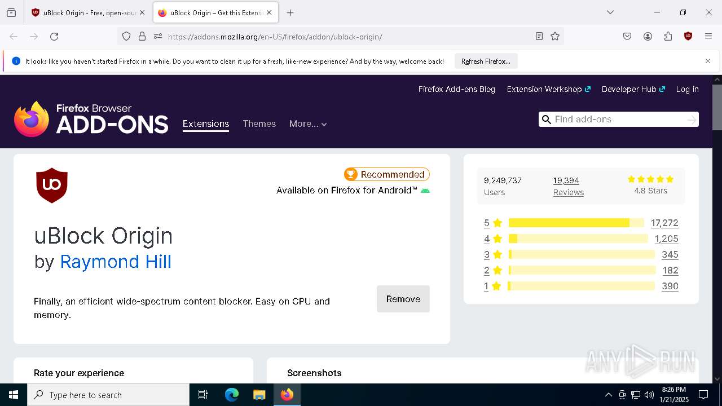
Task: Click Refresh Firefox button
Action: (x=486, y=61)
